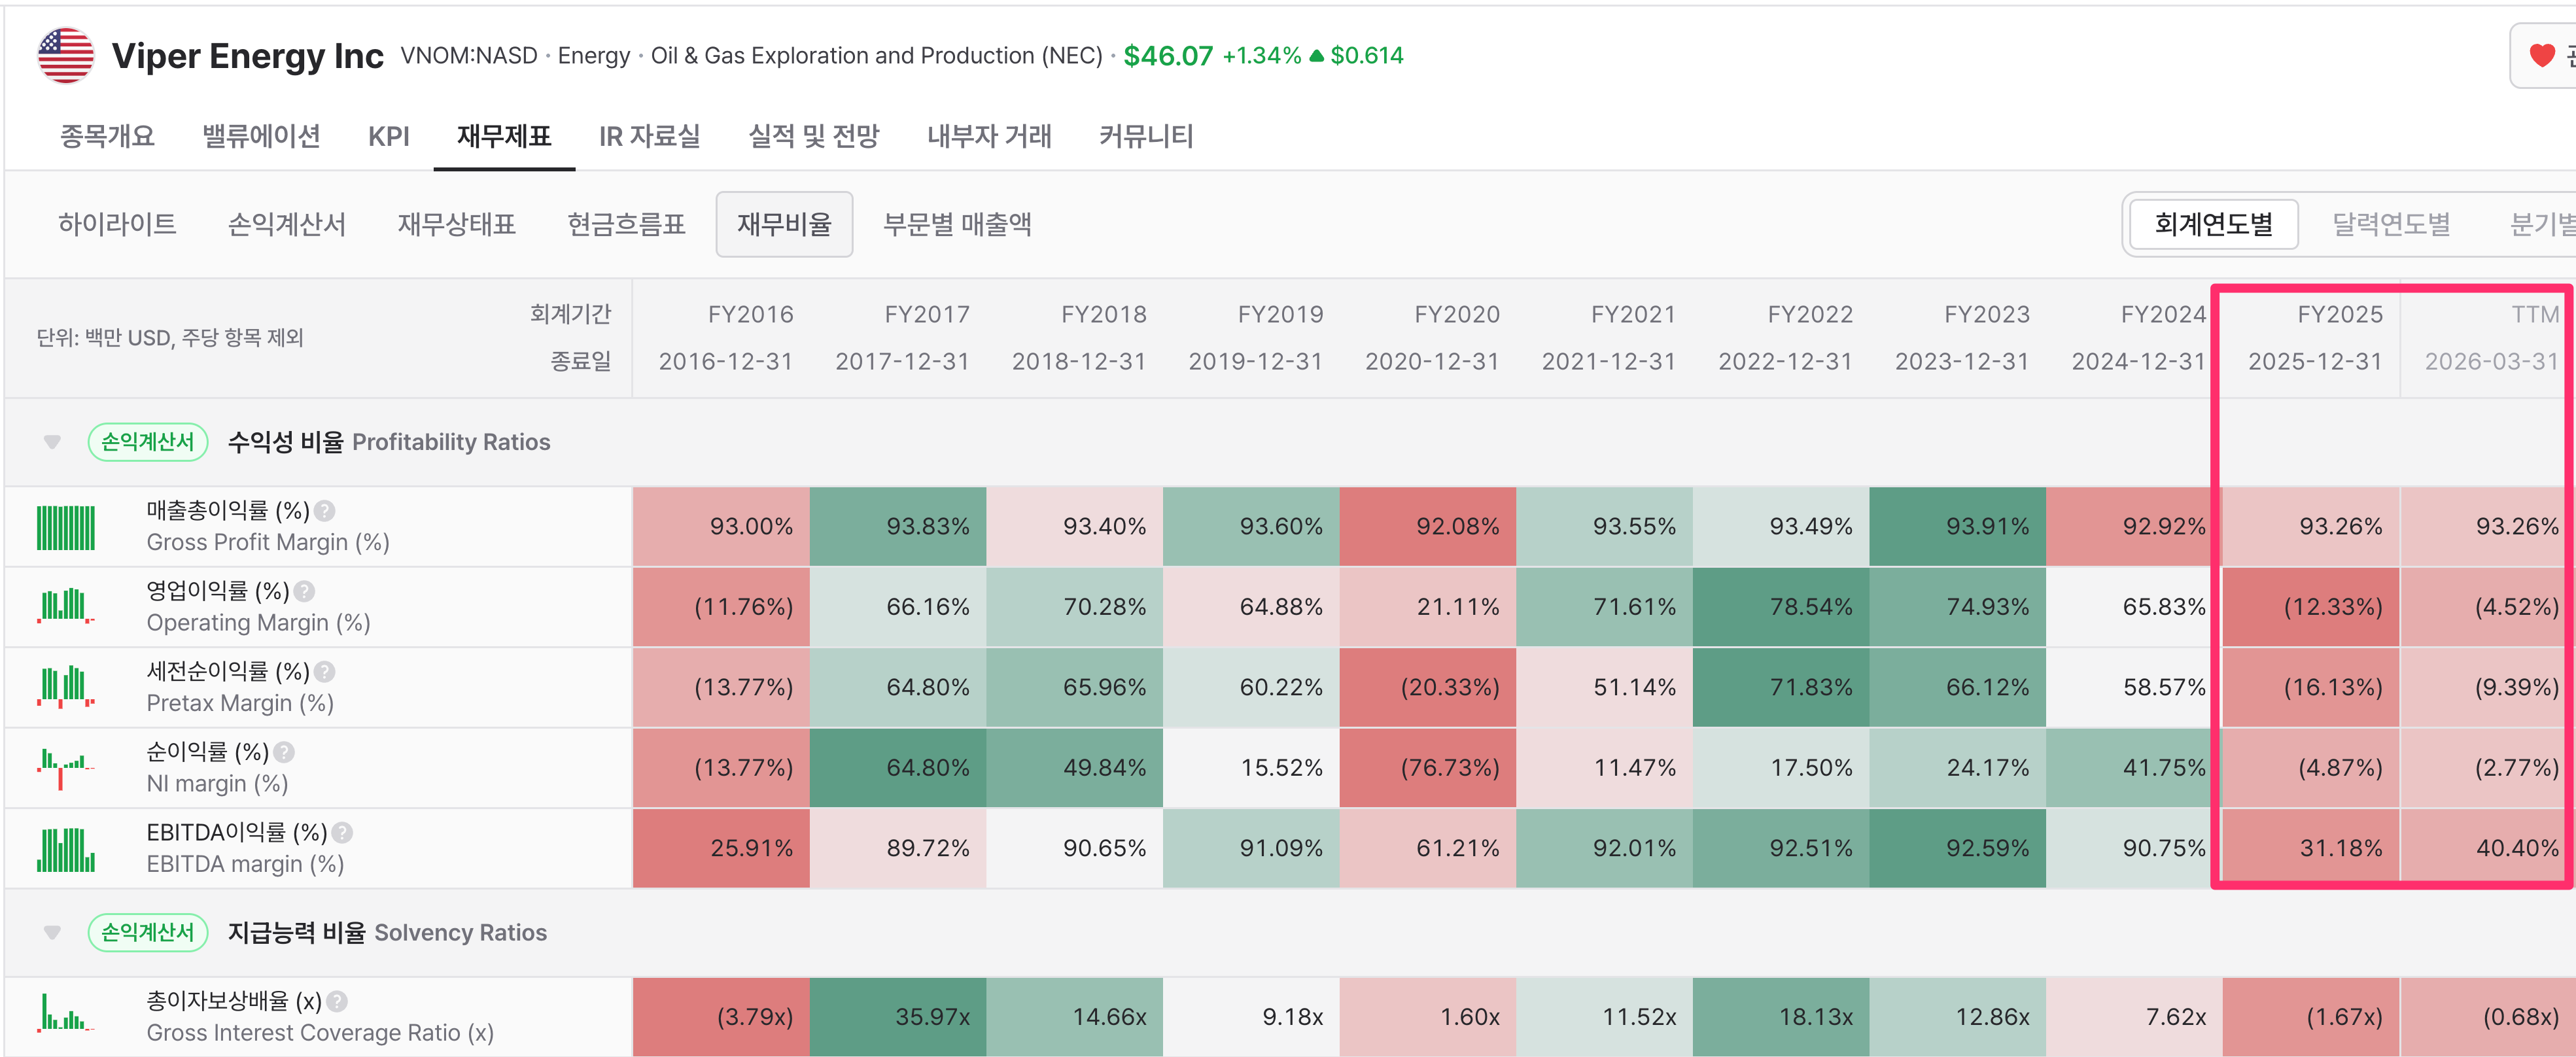Click the FY2023 Gross Profit Margin 93.91% cell
The image size is (2576, 1057).
click(x=1958, y=527)
